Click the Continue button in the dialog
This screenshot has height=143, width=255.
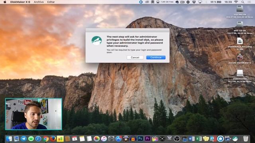coord(156,57)
